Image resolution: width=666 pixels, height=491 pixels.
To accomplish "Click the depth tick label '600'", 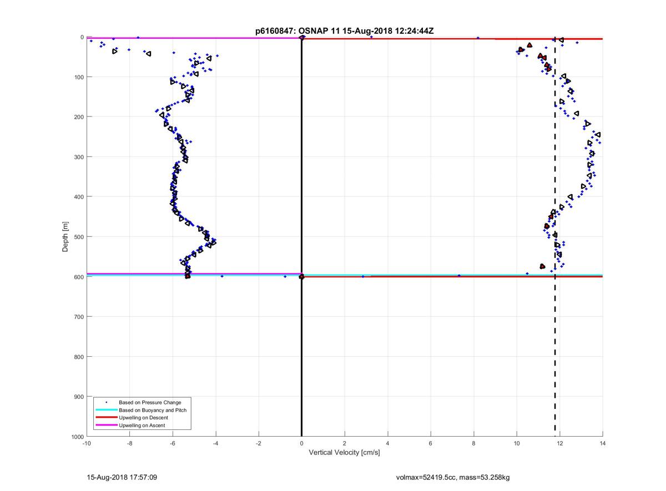I will point(79,277).
